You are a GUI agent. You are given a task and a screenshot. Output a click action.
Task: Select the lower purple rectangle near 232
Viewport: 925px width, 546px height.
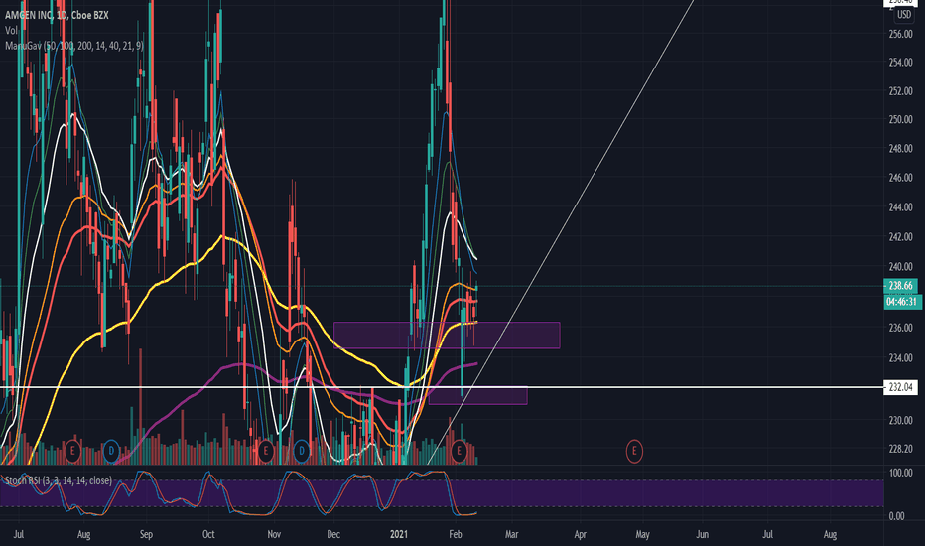477,395
